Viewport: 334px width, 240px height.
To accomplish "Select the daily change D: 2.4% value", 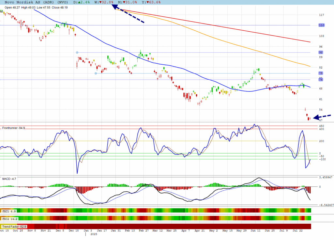I will [82, 2].
